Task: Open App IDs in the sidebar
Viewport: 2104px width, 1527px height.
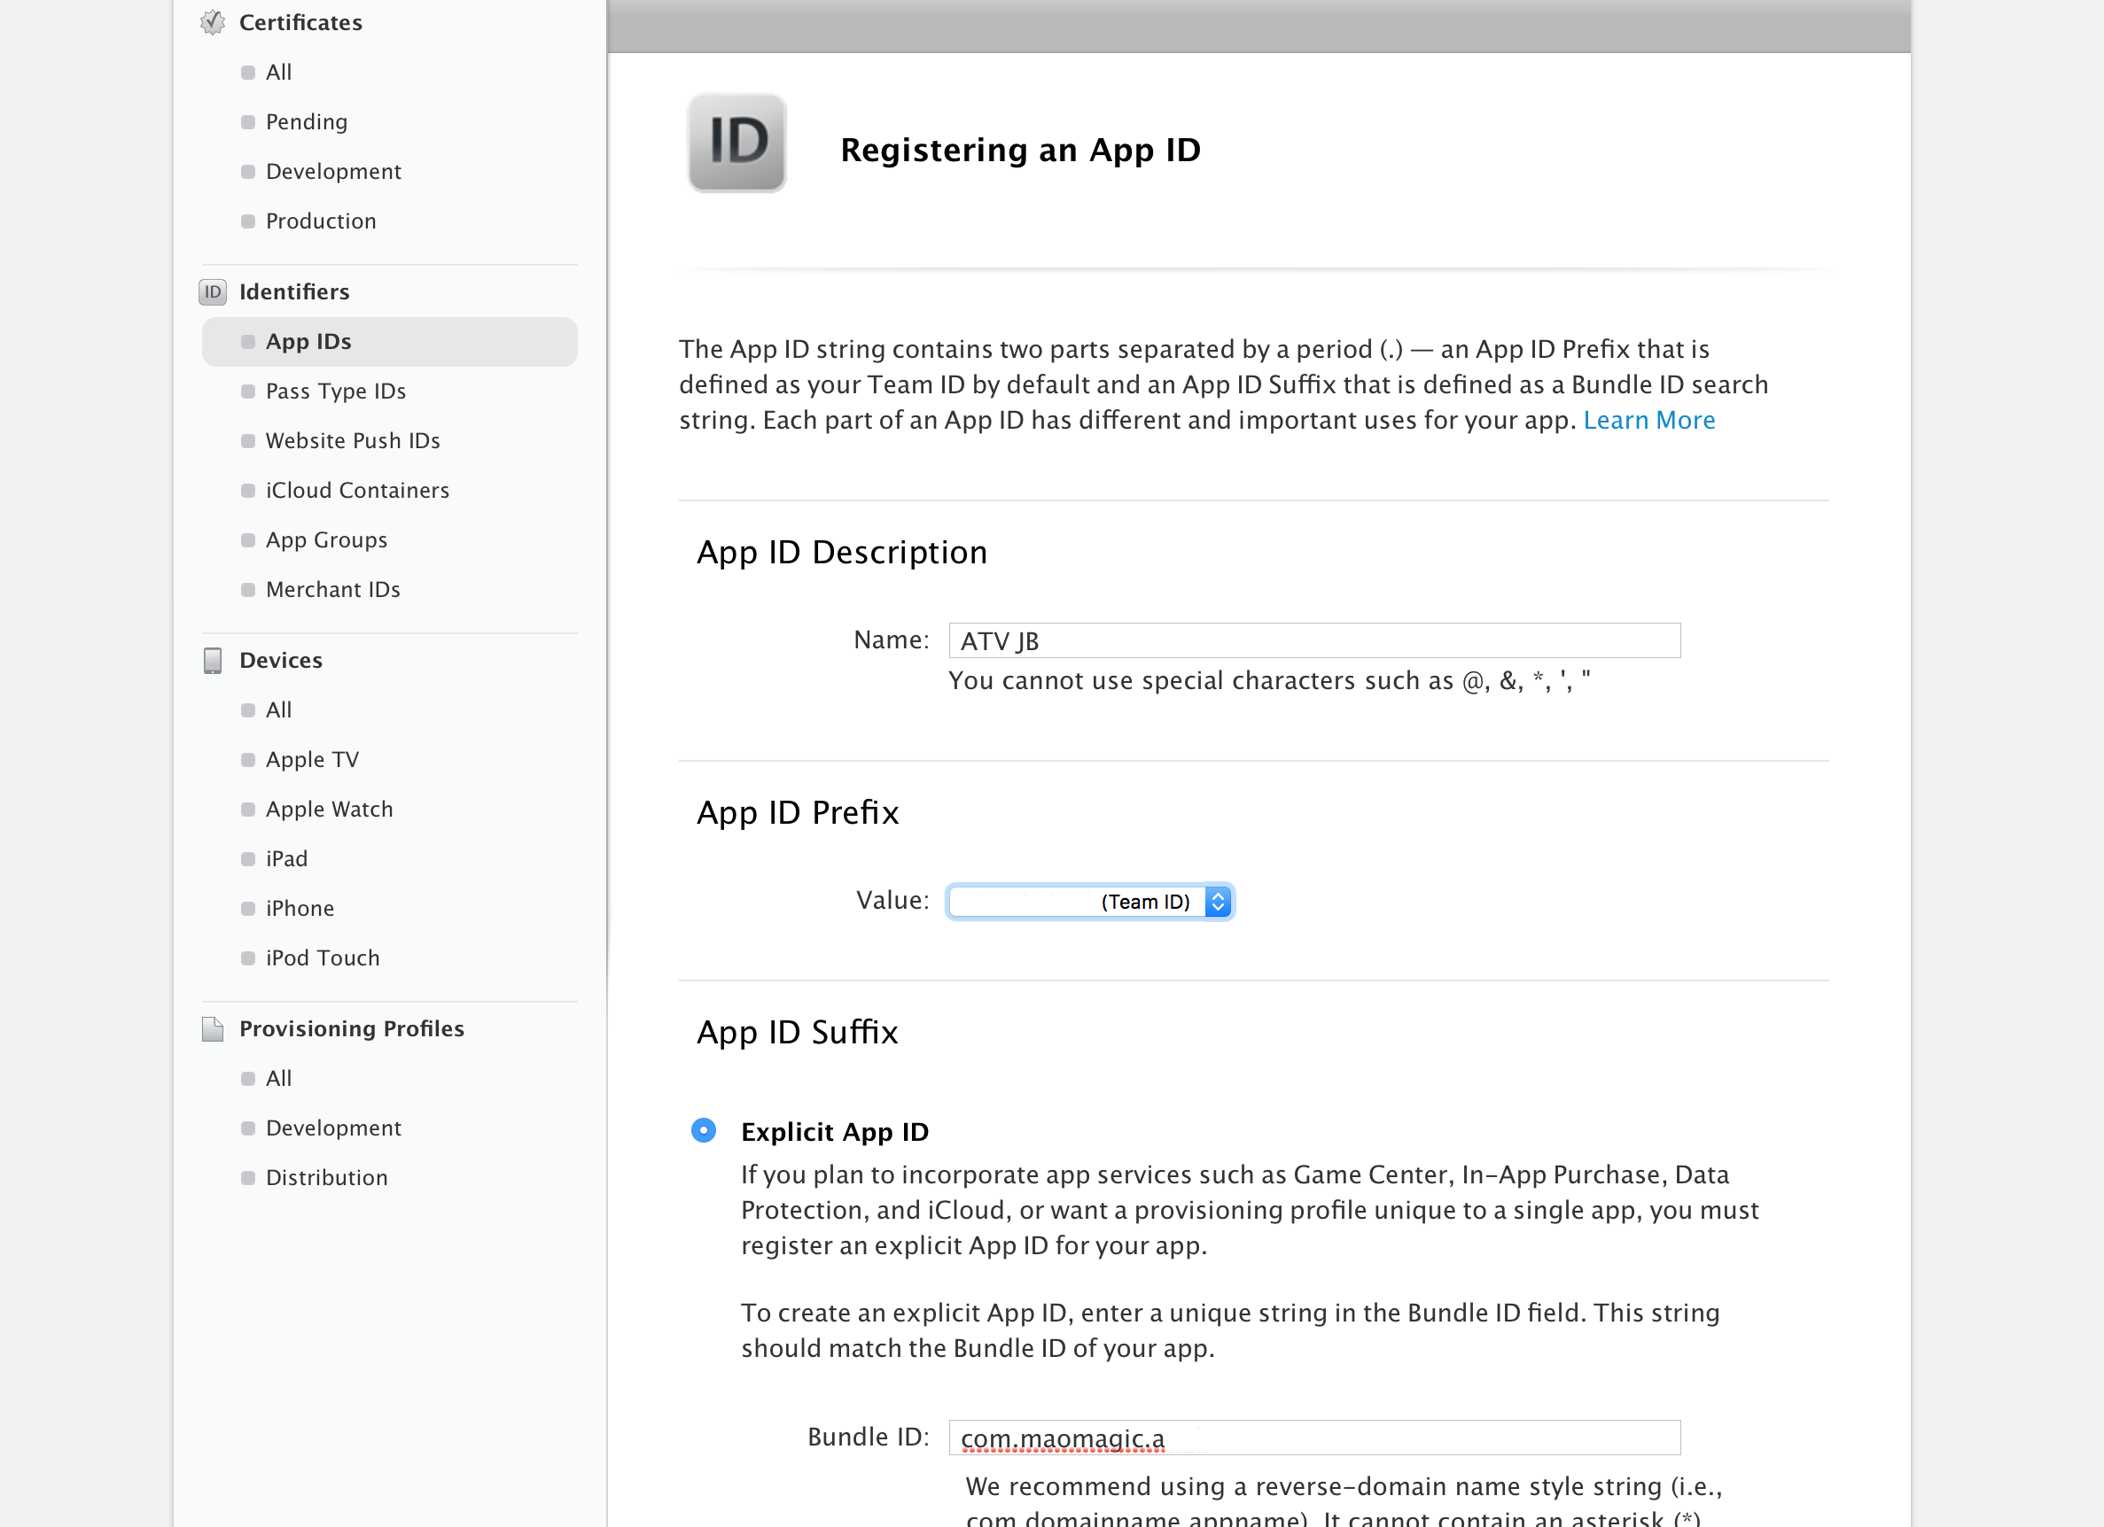Action: click(308, 342)
